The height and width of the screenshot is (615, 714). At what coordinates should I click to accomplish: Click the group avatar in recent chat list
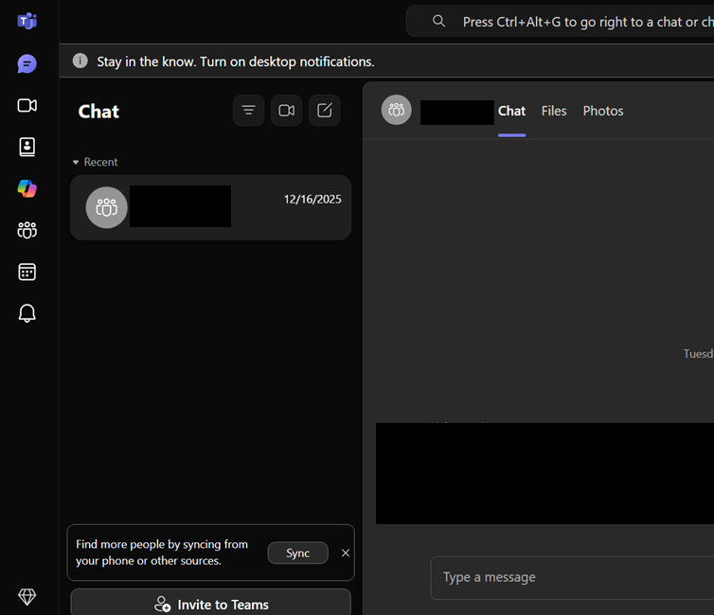pyautogui.click(x=107, y=207)
